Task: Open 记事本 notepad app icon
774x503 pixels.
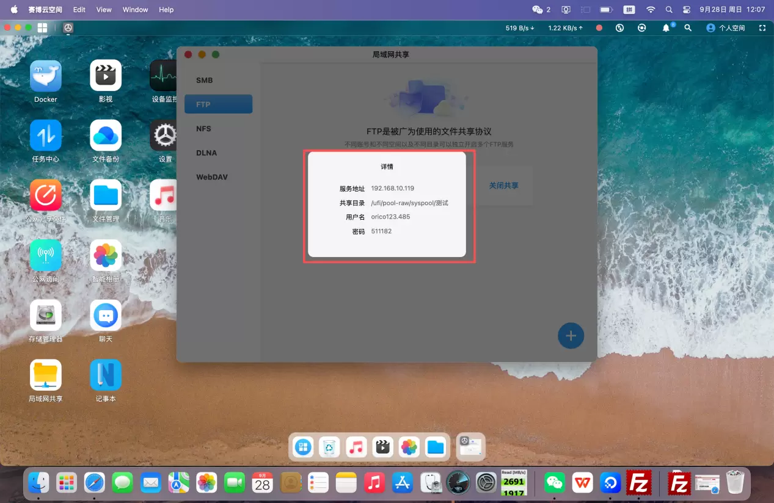Action: (106, 375)
